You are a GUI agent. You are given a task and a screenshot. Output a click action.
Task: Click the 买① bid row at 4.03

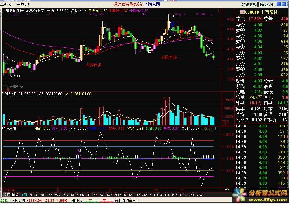coord(262,53)
